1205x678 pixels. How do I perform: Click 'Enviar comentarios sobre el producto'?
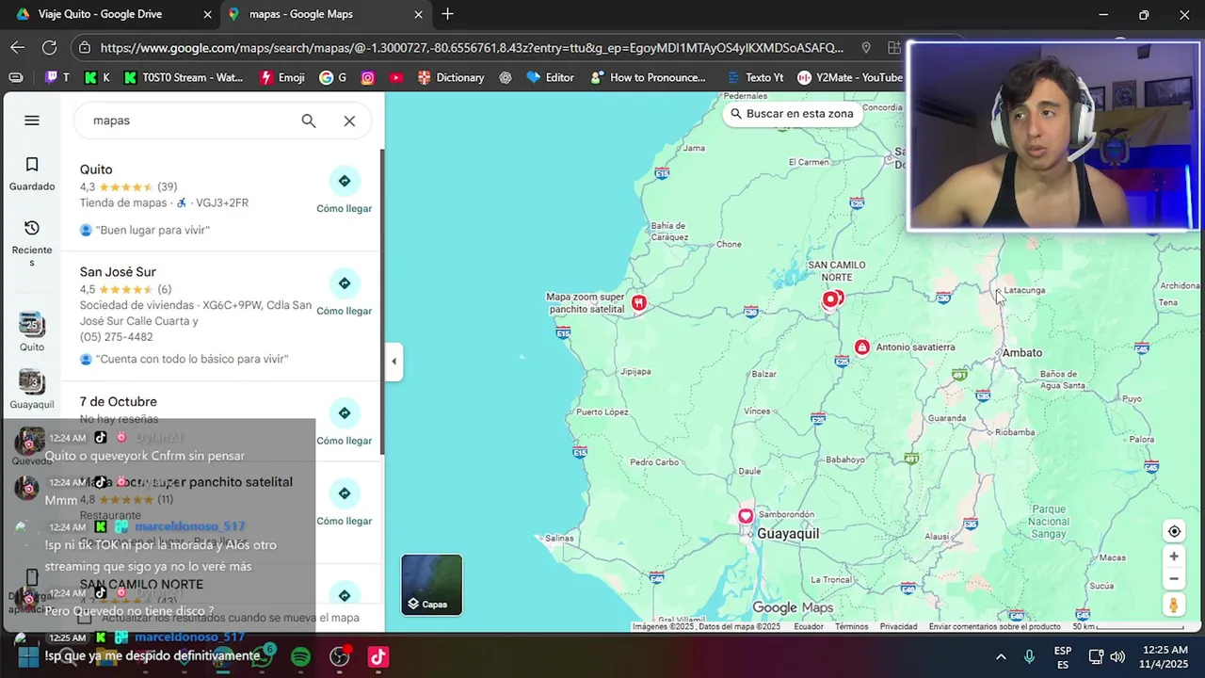click(994, 626)
